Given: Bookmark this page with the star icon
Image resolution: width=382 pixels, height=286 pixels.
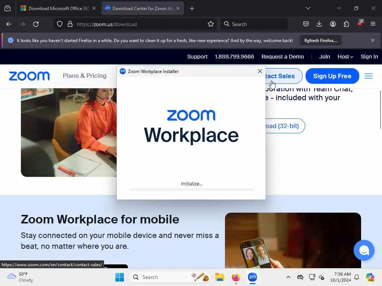Looking at the screenshot, I should [x=211, y=24].
